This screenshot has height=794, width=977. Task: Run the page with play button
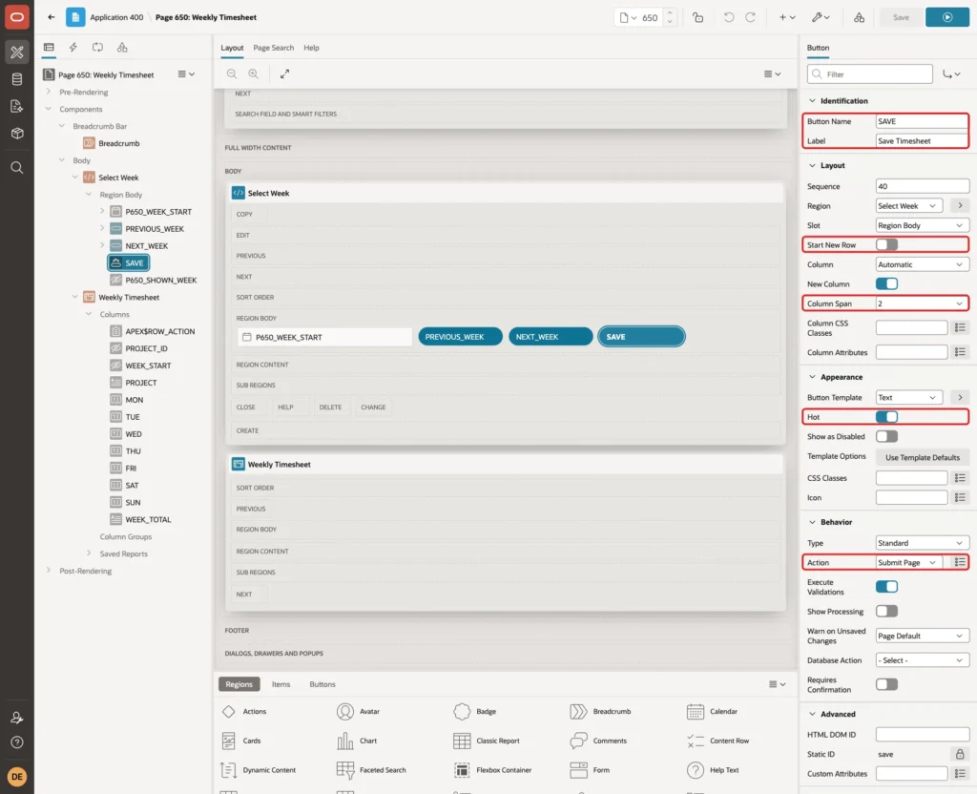[947, 17]
